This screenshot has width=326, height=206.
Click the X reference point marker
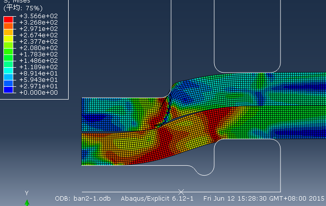[181, 192]
